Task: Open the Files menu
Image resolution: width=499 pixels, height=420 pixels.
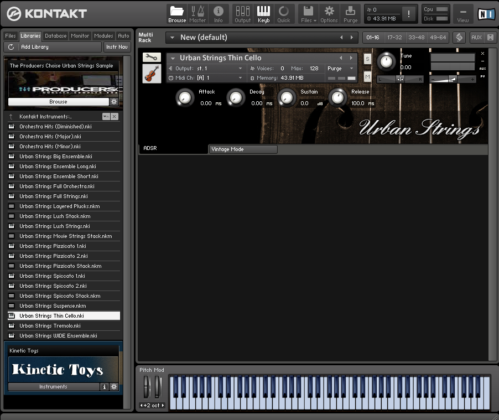Action: click(308, 14)
